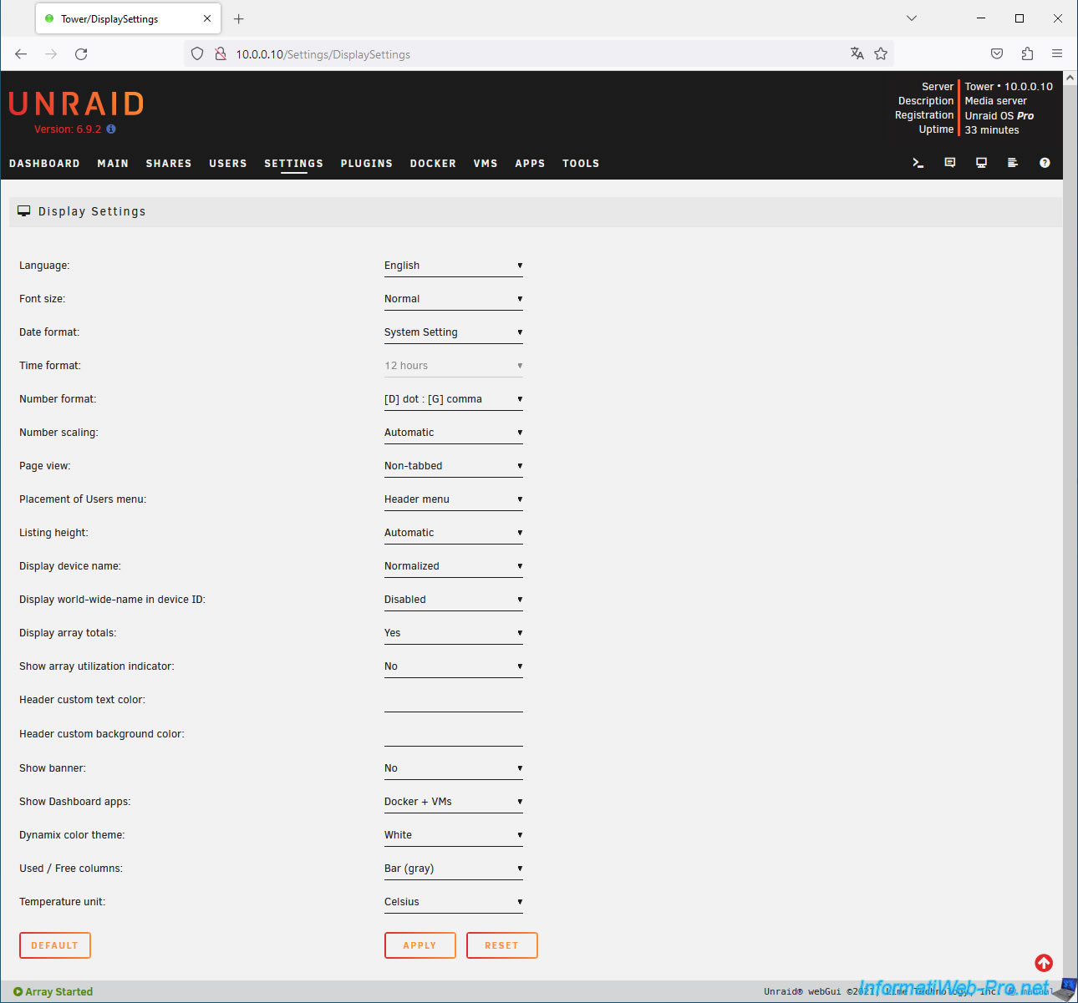This screenshot has height=1003, width=1078.
Task: Click the browser translate page icon
Action: [857, 53]
